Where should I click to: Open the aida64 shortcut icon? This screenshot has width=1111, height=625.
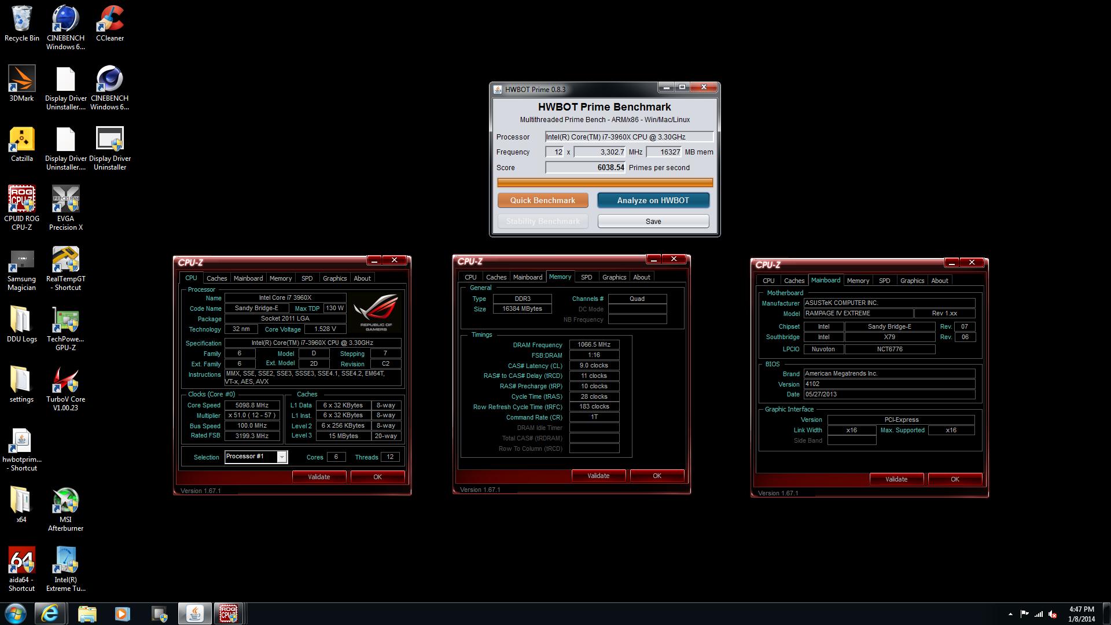coord(21,569)
